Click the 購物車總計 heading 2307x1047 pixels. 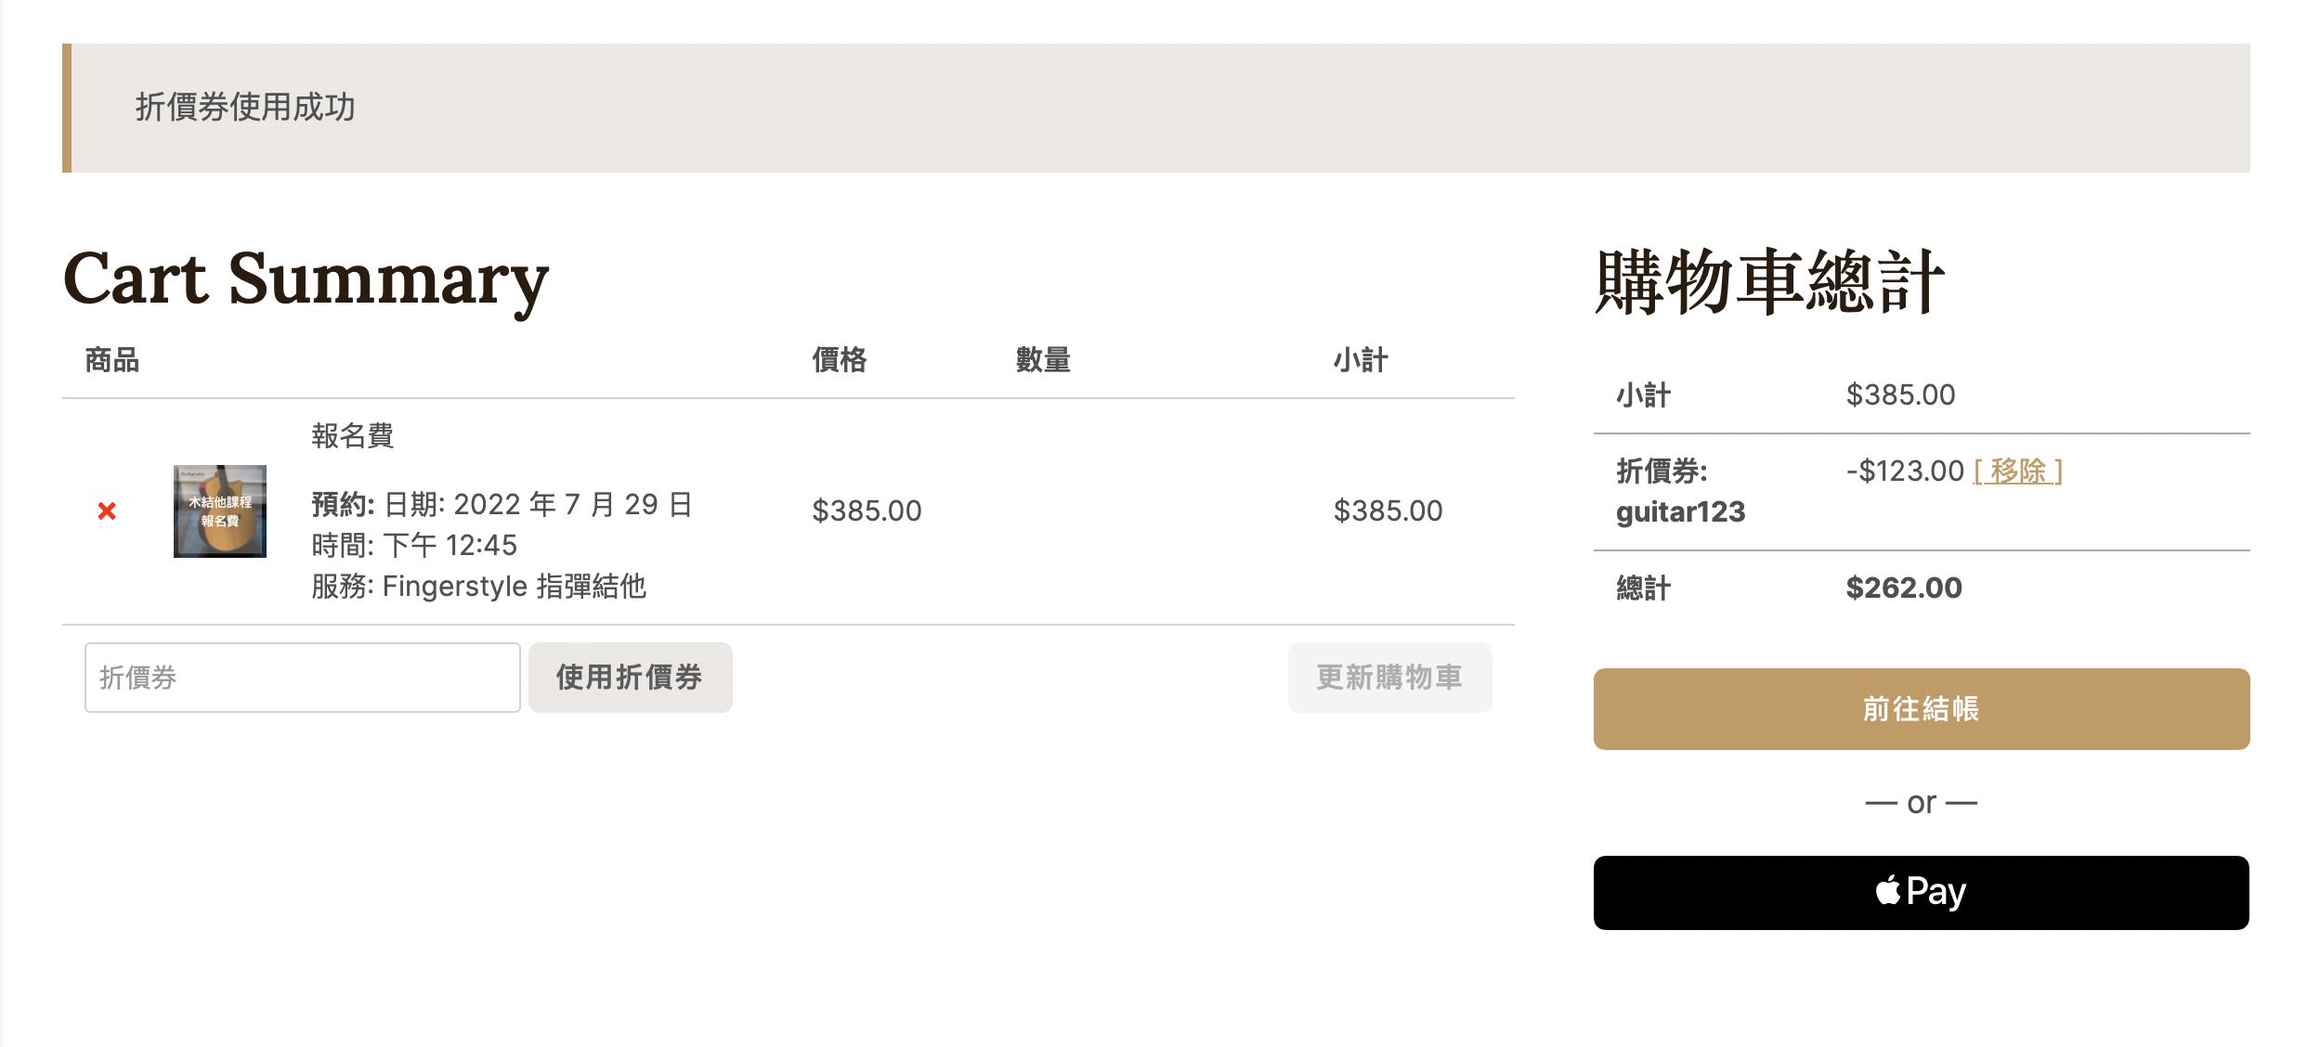point(1769,281)
